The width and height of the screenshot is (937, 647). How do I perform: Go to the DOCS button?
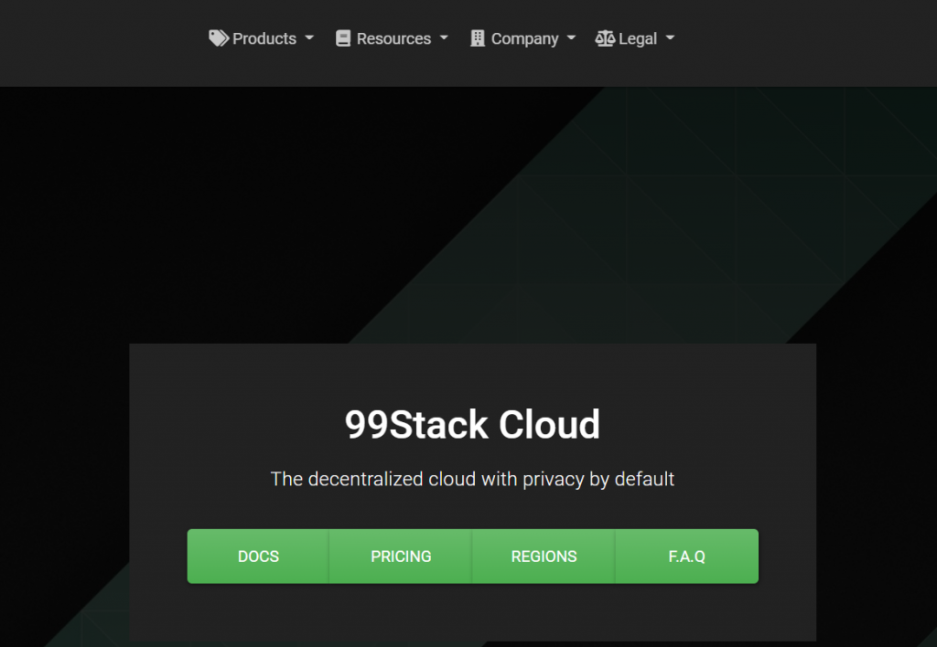(258, 557)
